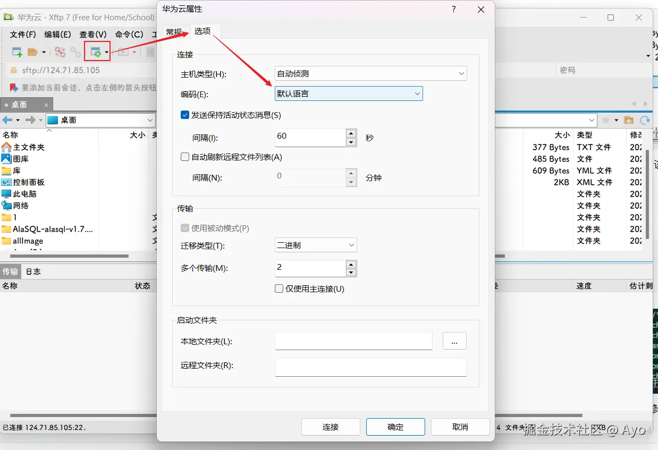This screenshot has width=658, height=450.
Task: Open the 编辑(E) menu
Action: point(57,35)
